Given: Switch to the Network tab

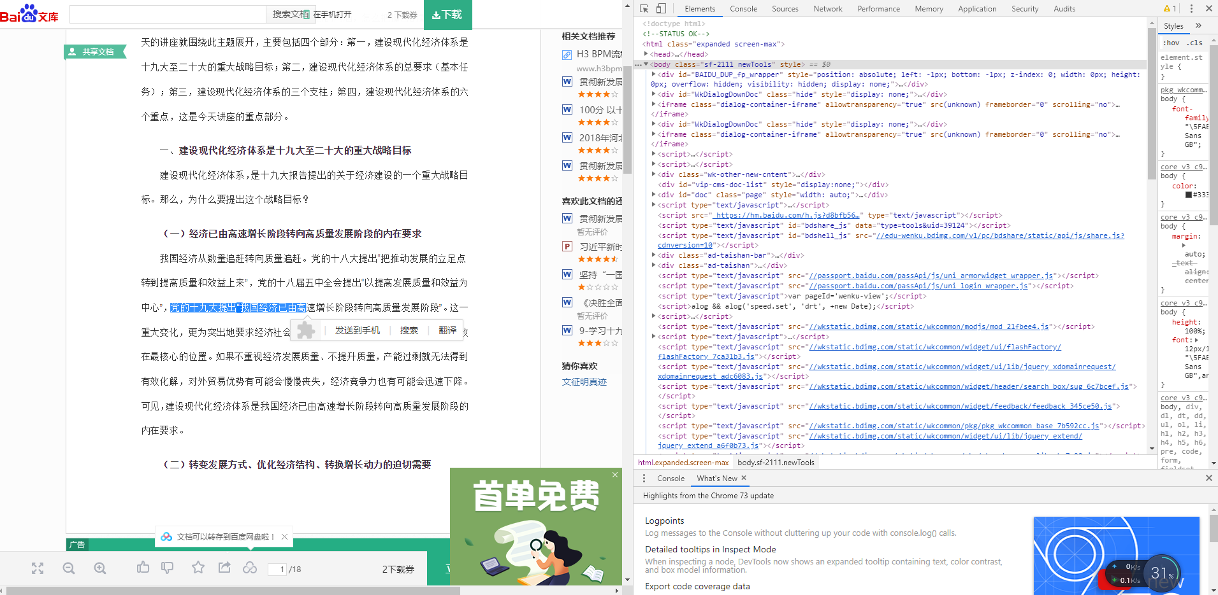Looking at the screenshot, I should [827, 9].
